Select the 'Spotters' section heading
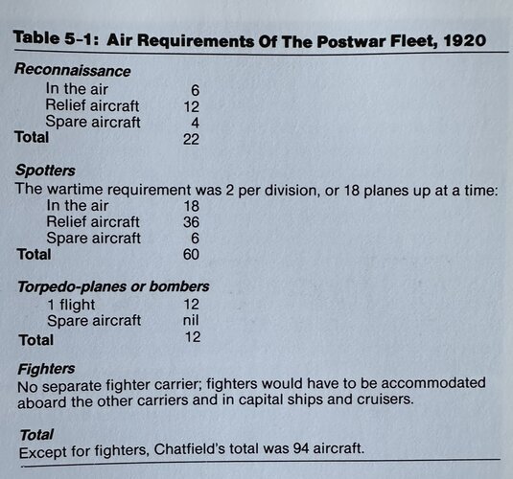The width and height of the screenshot is (513, 479). [x=45, y=171]
